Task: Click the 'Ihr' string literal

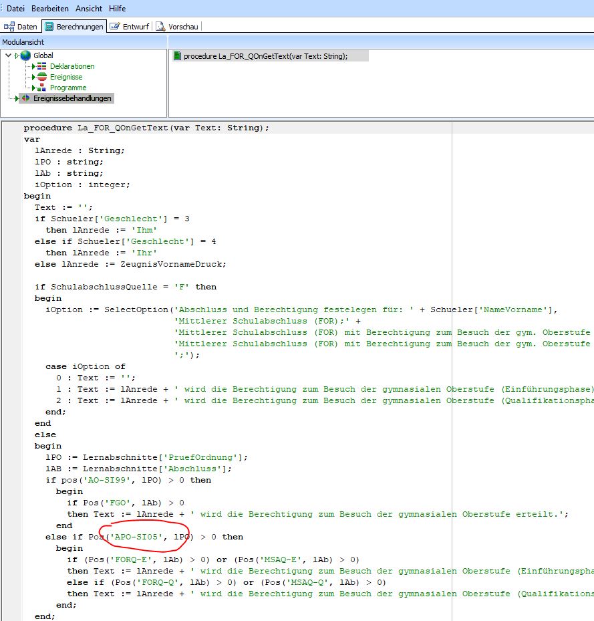Action: [144, 253]
